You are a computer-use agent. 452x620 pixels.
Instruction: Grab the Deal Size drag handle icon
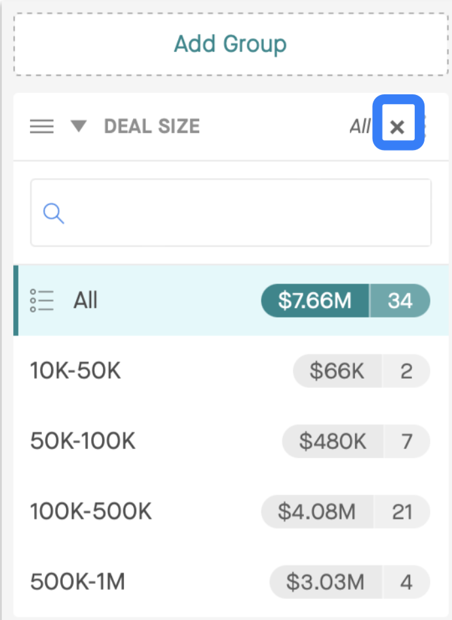pos(42,126)
